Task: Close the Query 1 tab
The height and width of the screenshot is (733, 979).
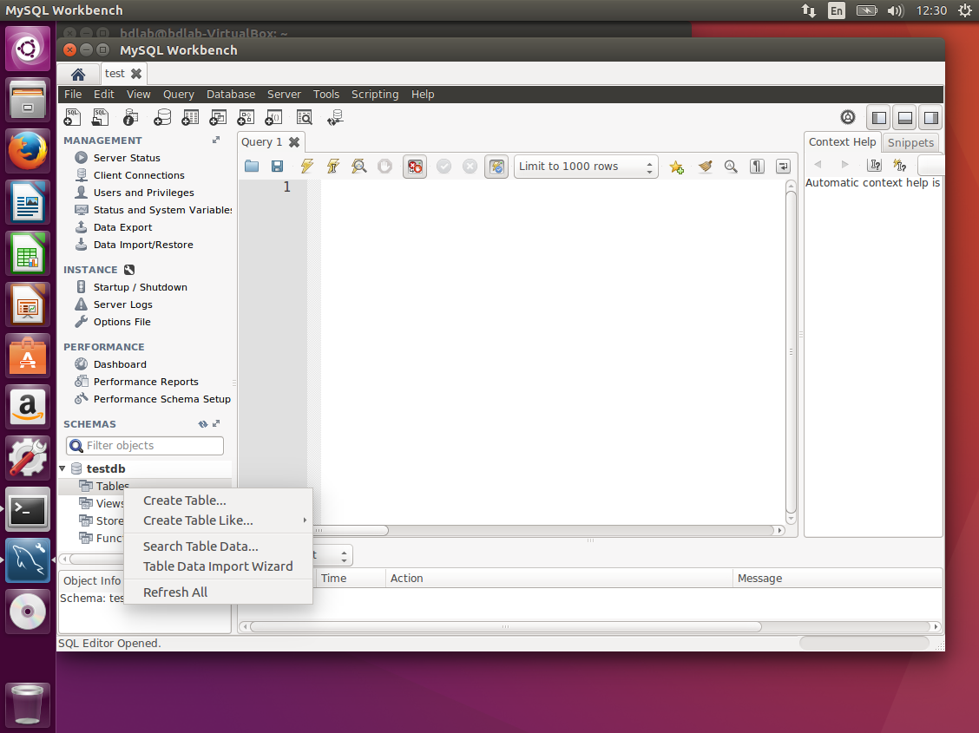Action: coord(294,142)
